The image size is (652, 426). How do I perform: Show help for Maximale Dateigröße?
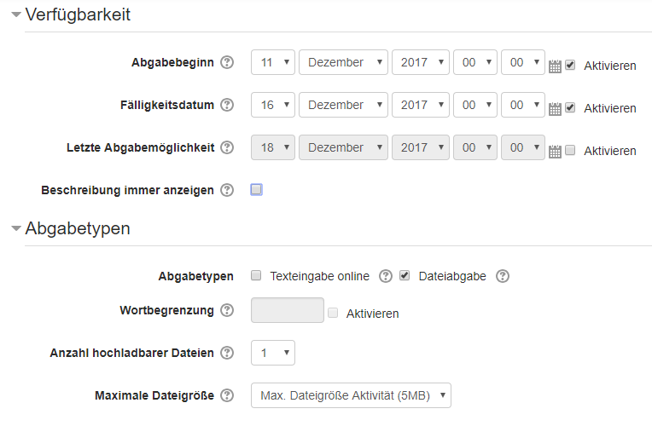coord(227,395)
